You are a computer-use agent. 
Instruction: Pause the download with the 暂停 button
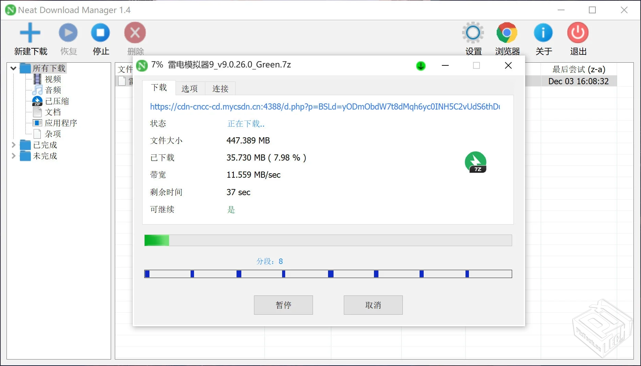[283, 305]
